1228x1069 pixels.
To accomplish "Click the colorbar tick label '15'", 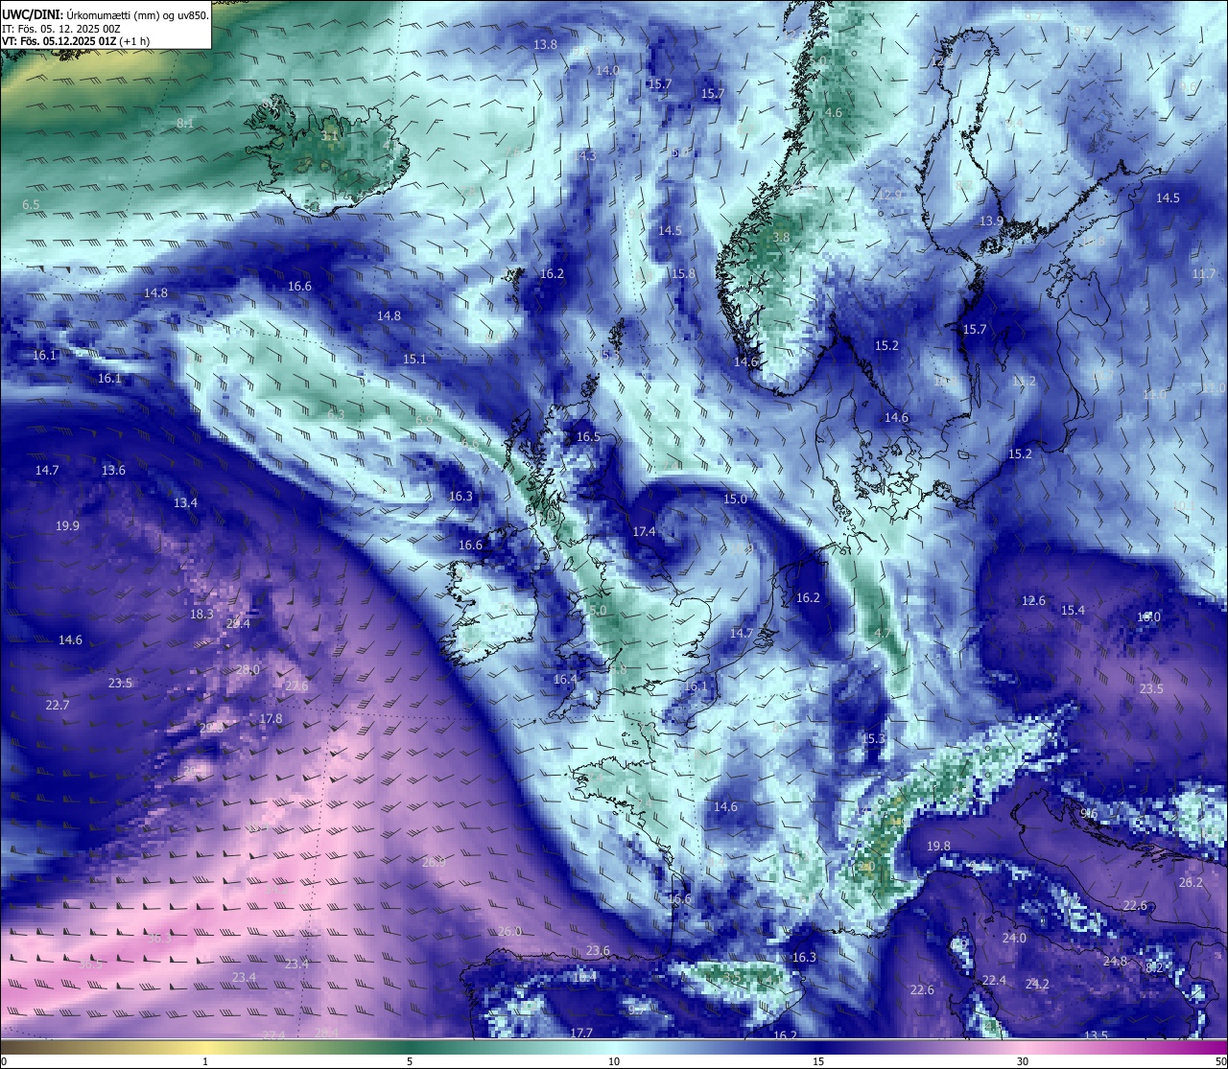I will point(818,1061).
